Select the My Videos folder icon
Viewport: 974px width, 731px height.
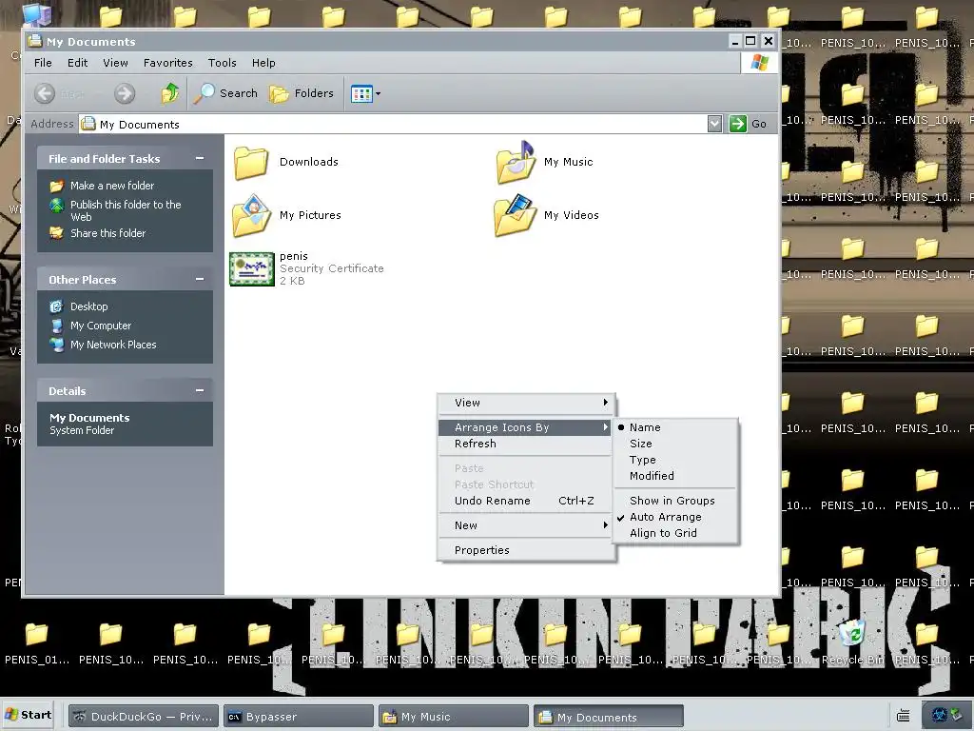tap(516, 216)
